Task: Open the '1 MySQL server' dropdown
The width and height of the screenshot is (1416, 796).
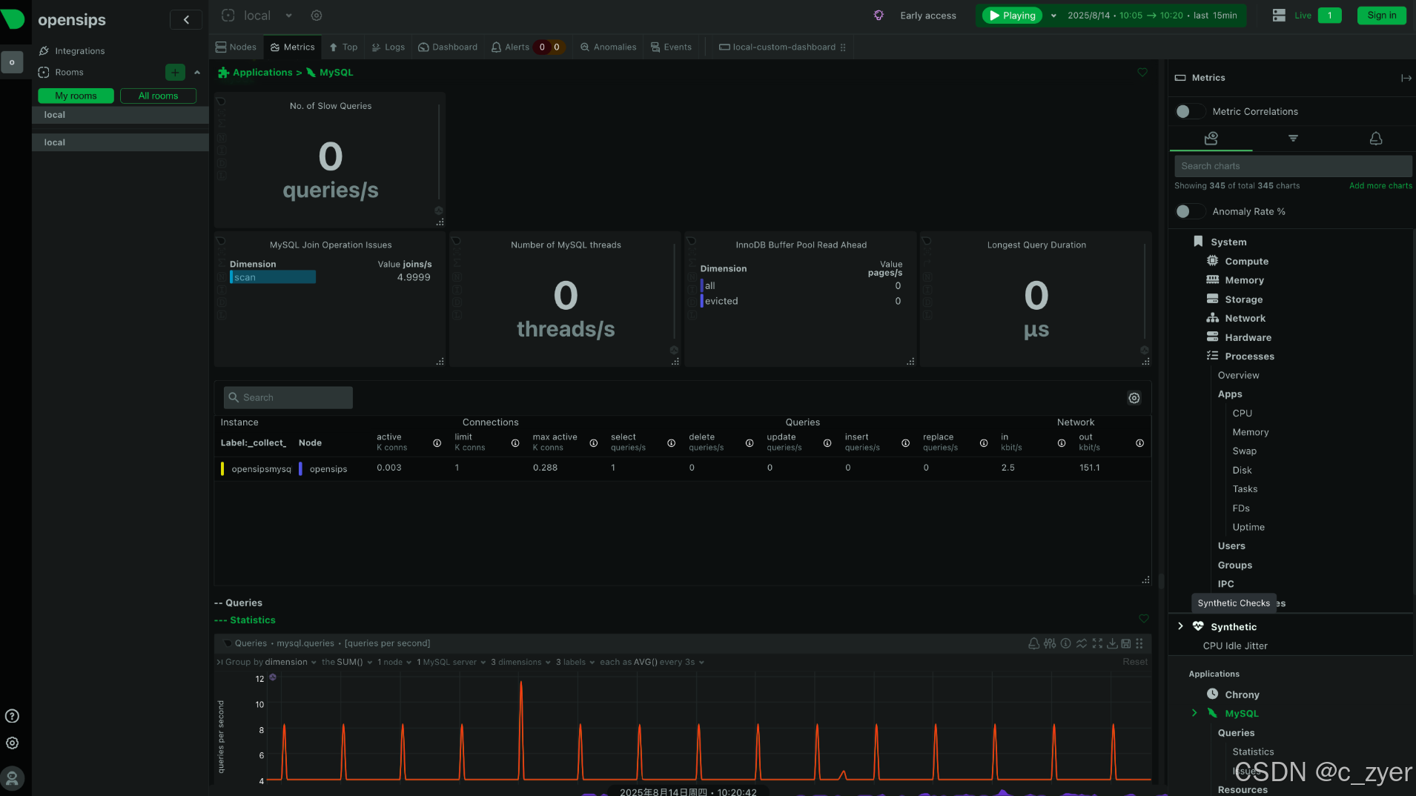Action: [451, 662]
